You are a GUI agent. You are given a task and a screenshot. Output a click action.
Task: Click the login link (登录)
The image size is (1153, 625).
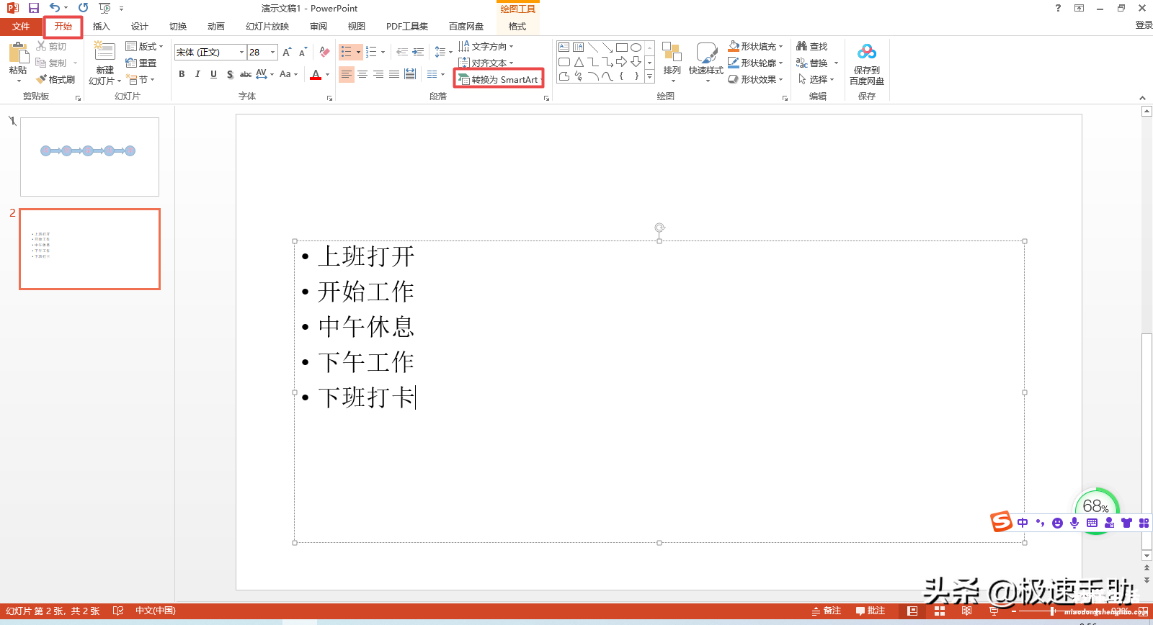pos(1144,25)
